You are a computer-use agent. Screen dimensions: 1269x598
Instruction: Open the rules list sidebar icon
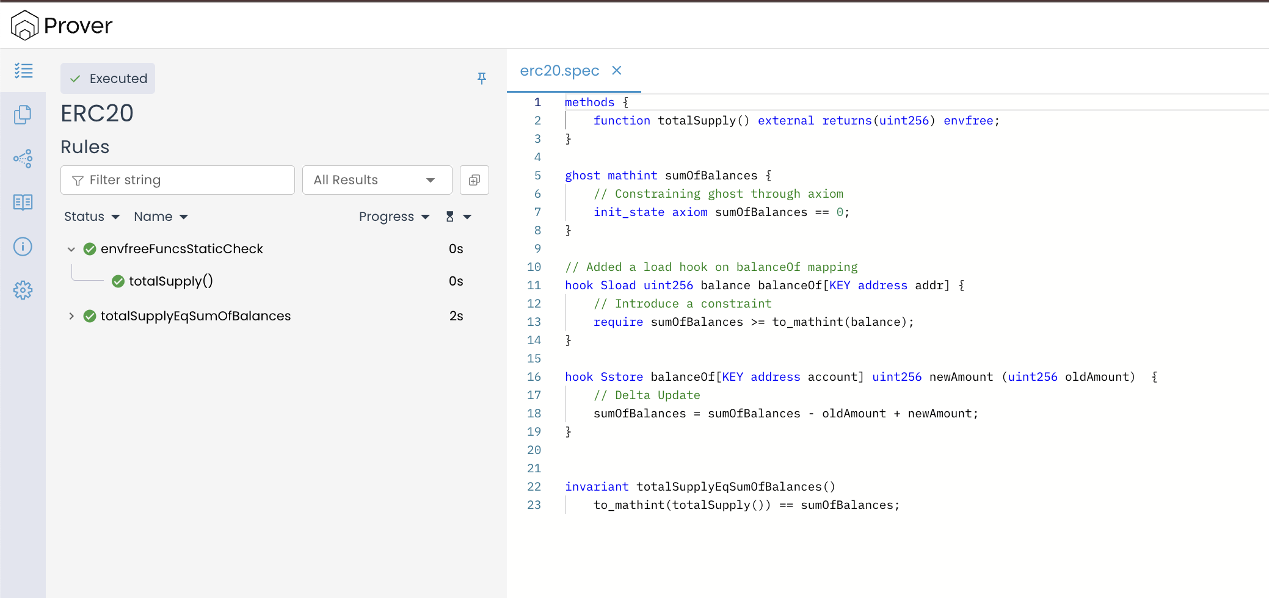click(x=23, y=71)
